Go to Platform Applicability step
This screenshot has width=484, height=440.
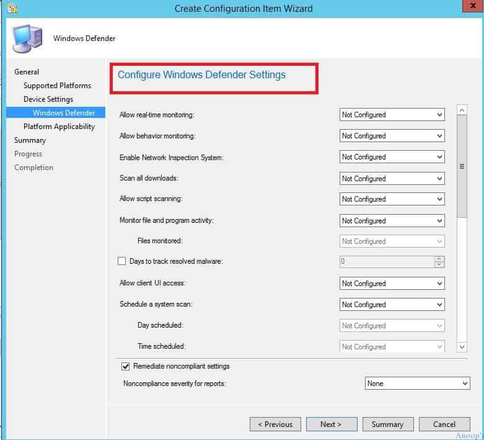coord(59,127)
